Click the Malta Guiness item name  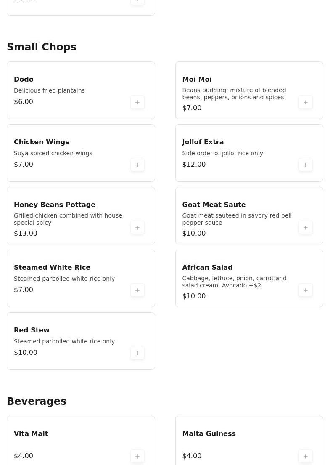point(209,434)
